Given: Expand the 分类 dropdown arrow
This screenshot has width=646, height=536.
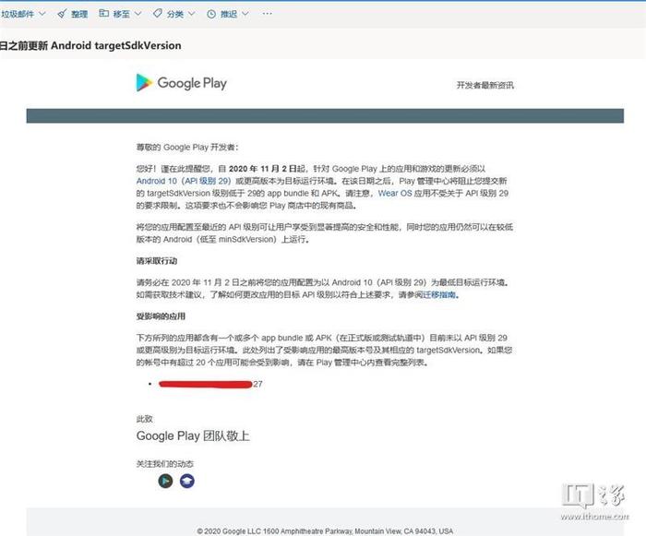Looking at the screenshot, I should pyautogui.click(x=192, y=14).
